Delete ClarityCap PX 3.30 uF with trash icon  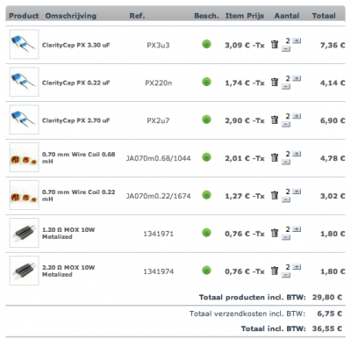pyautogui.click(x=275, y=45)
